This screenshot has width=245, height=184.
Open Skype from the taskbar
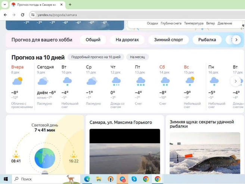134,179
